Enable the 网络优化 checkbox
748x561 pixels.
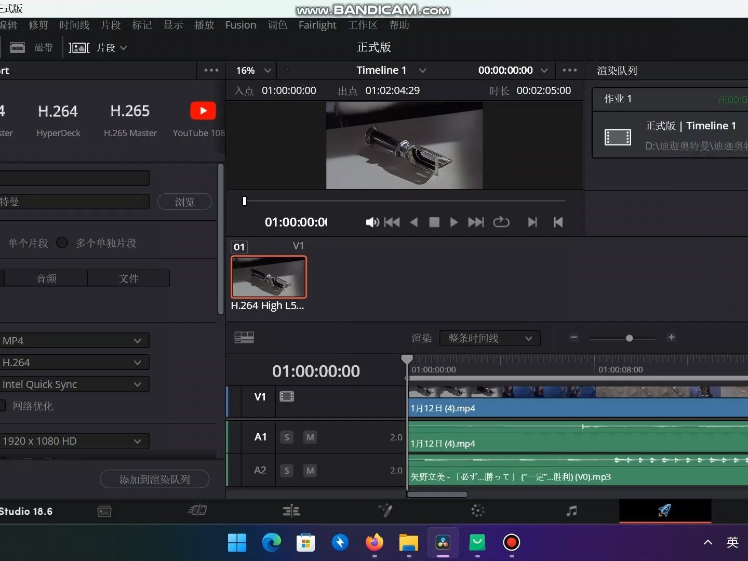pyautogui.click(x=2, y=406)
